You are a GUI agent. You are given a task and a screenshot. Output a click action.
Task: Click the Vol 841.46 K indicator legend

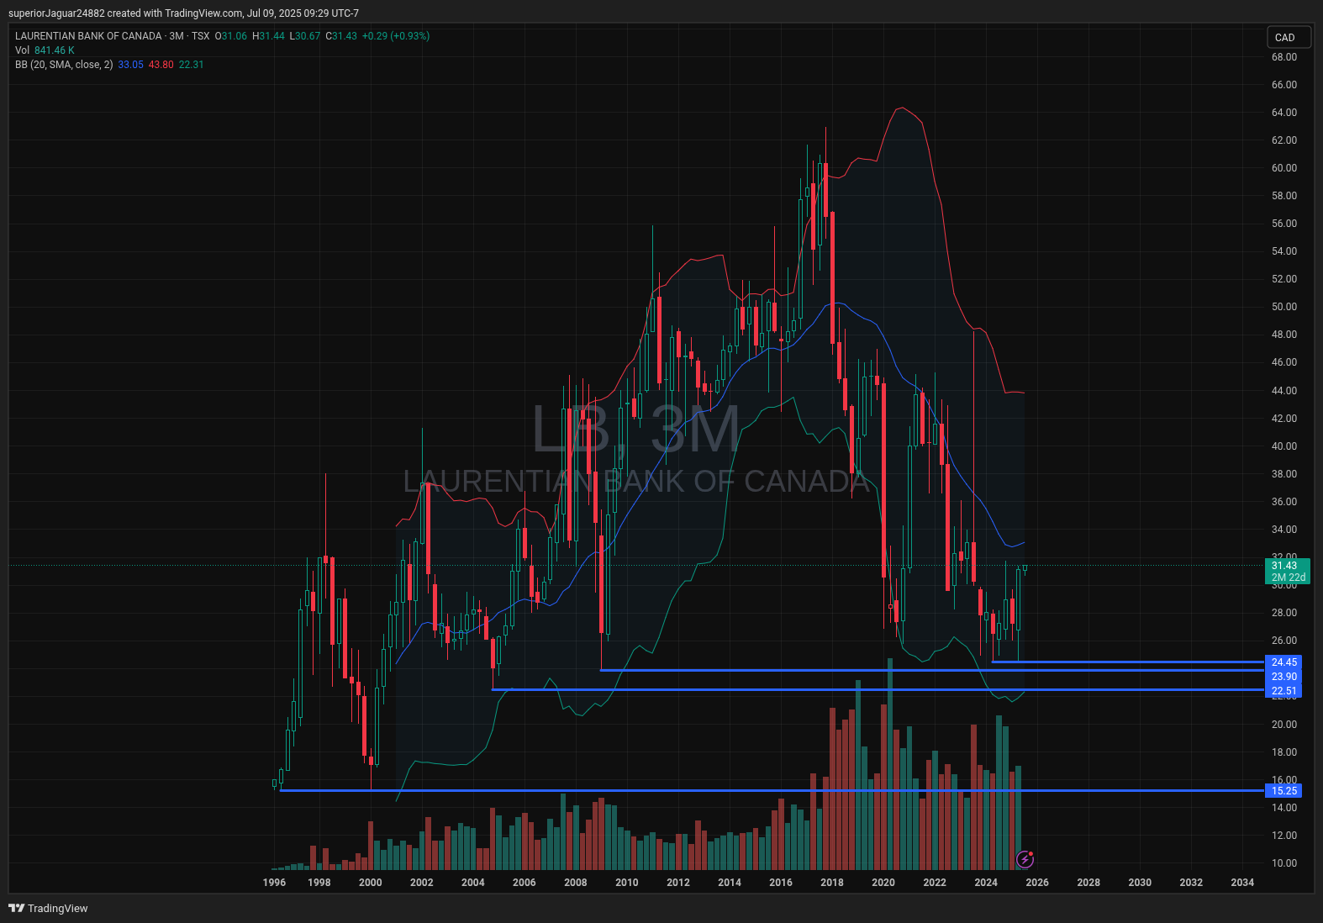click(45, 50)
